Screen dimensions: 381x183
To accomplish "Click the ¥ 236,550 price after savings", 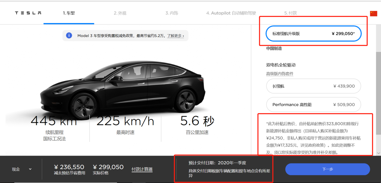I will pyautogui.click(x=69, y=167).
